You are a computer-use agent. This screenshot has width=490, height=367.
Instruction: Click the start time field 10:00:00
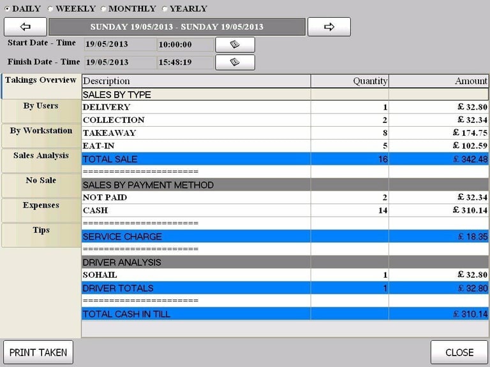coord(185,45)
